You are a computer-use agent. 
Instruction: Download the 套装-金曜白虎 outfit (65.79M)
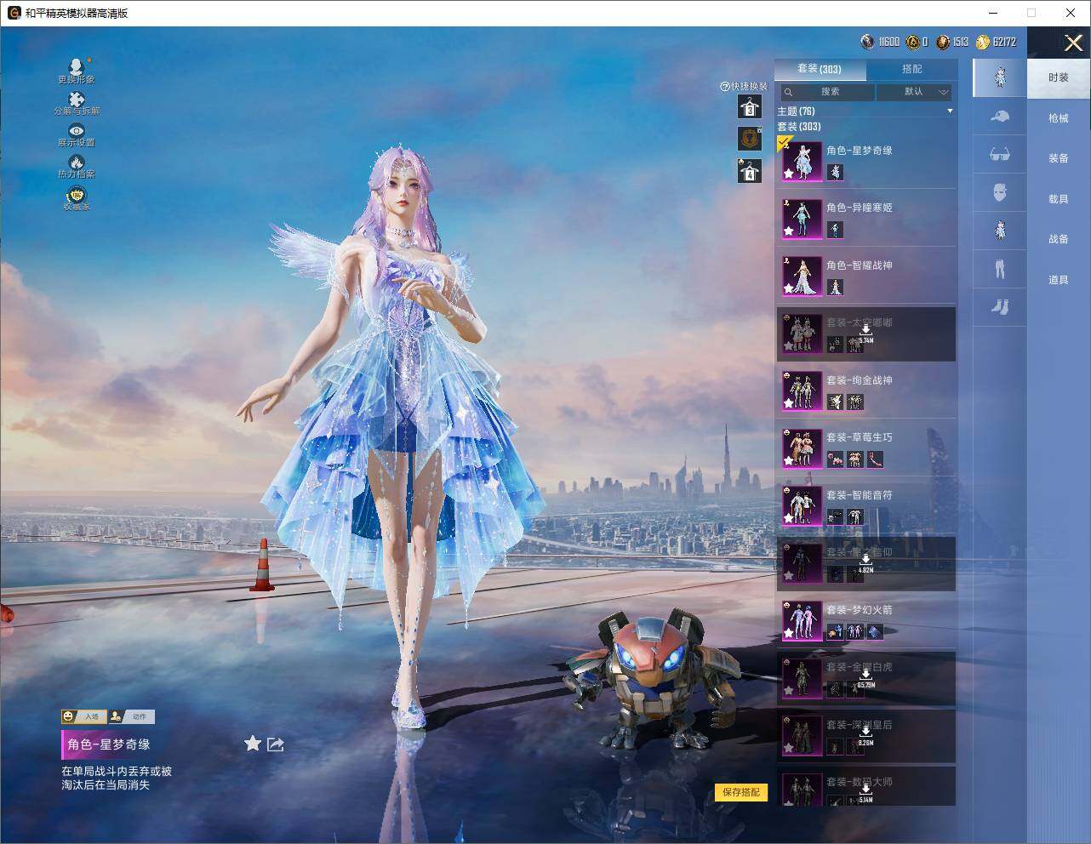(x=865, y=678)
